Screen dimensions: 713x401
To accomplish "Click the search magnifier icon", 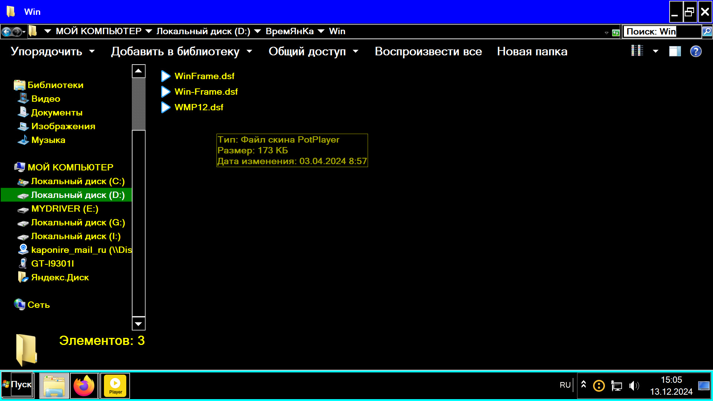I will pos(707,32).
